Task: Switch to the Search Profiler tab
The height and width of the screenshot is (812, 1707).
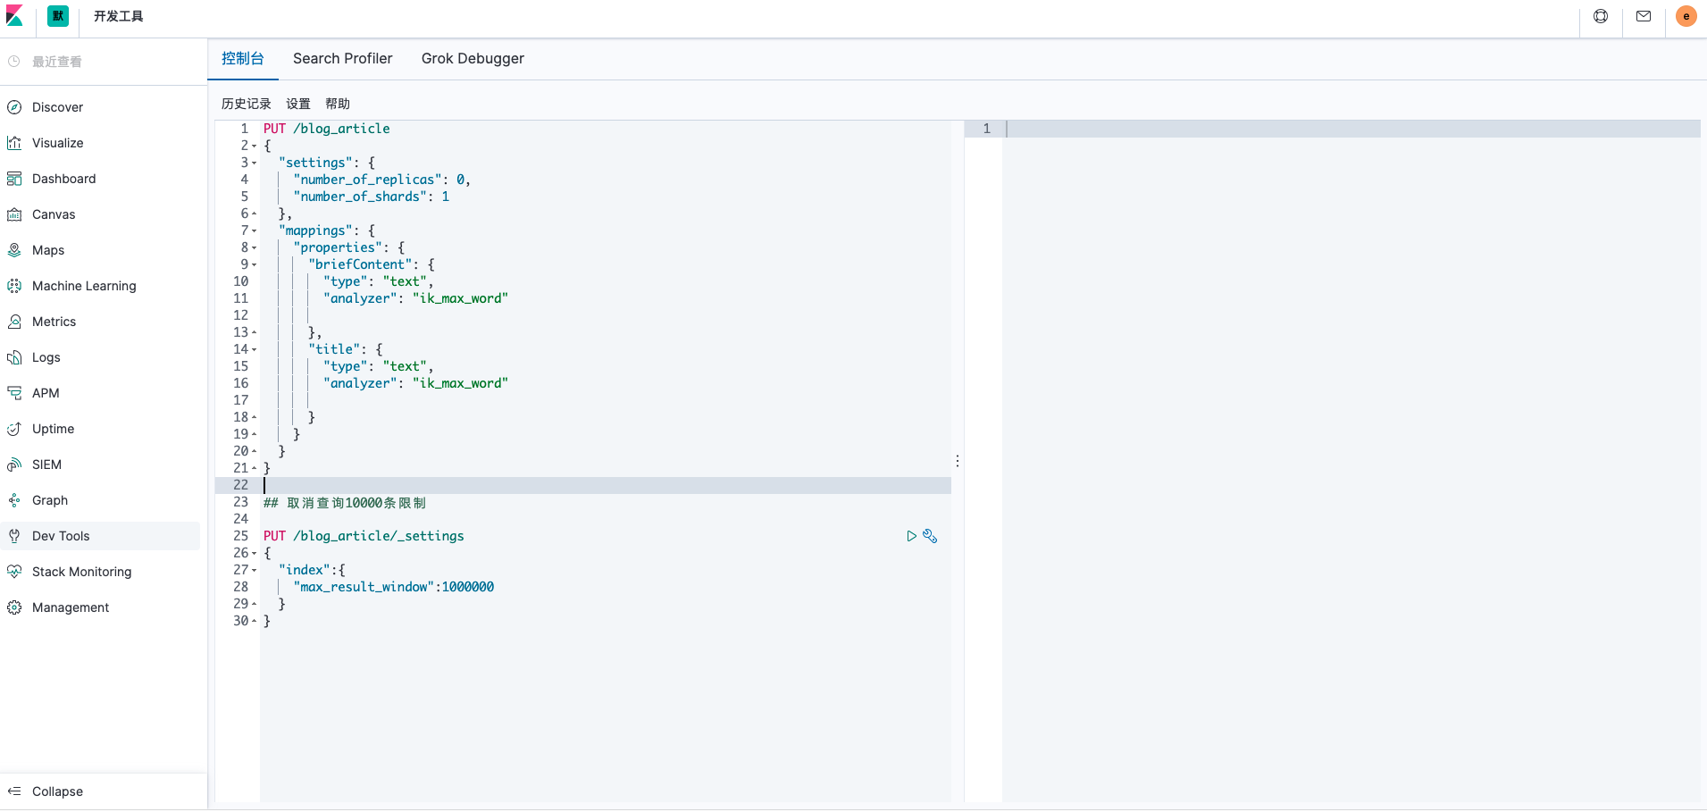Action: [x=343, y=58]
